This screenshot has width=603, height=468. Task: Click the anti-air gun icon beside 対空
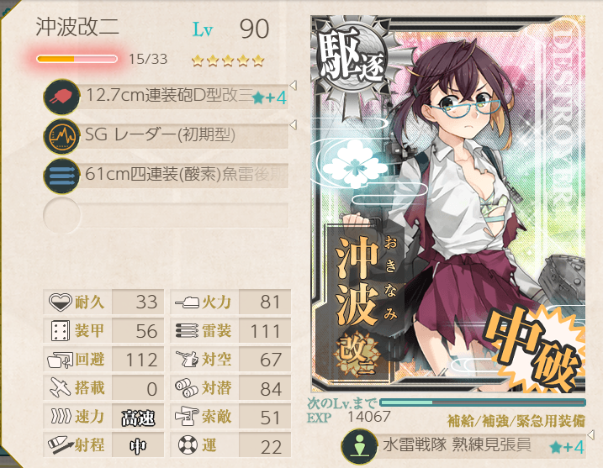[x=187, y=359]
